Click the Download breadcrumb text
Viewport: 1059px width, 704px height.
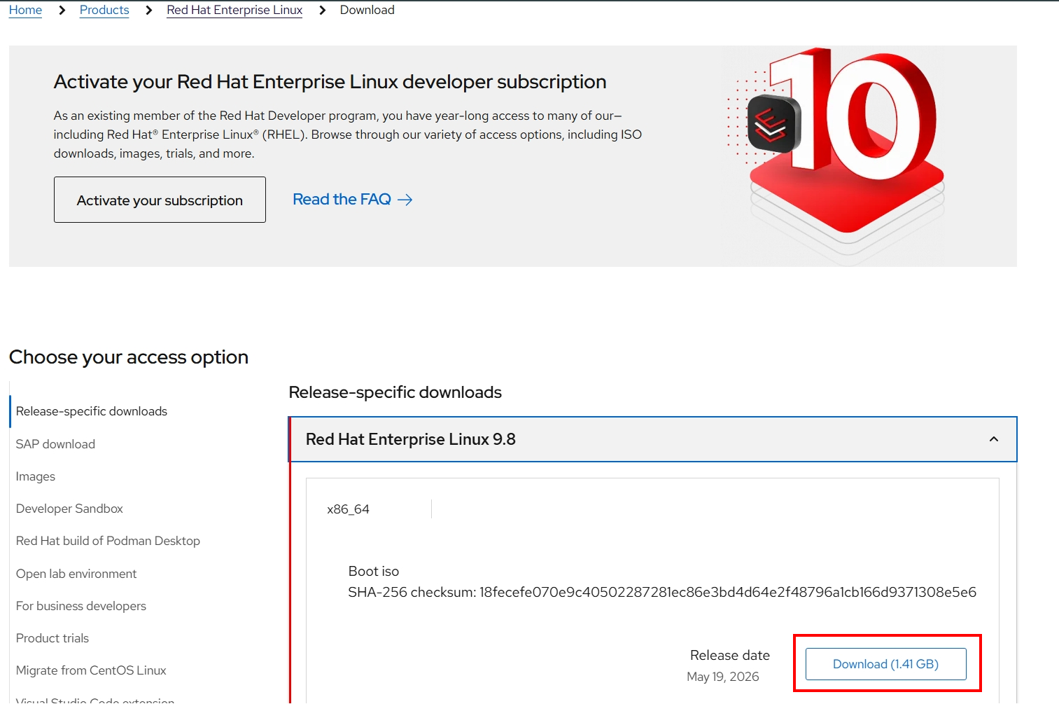point(367,10)
